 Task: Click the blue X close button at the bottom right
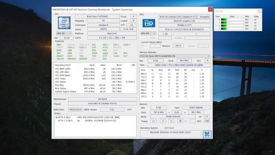(x=207, y=134)
